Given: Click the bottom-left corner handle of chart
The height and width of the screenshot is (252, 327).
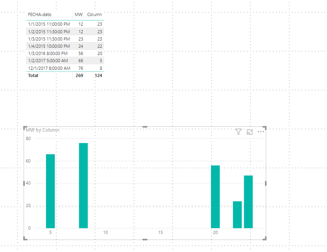Looking at the screenshot, I should 25,238.
